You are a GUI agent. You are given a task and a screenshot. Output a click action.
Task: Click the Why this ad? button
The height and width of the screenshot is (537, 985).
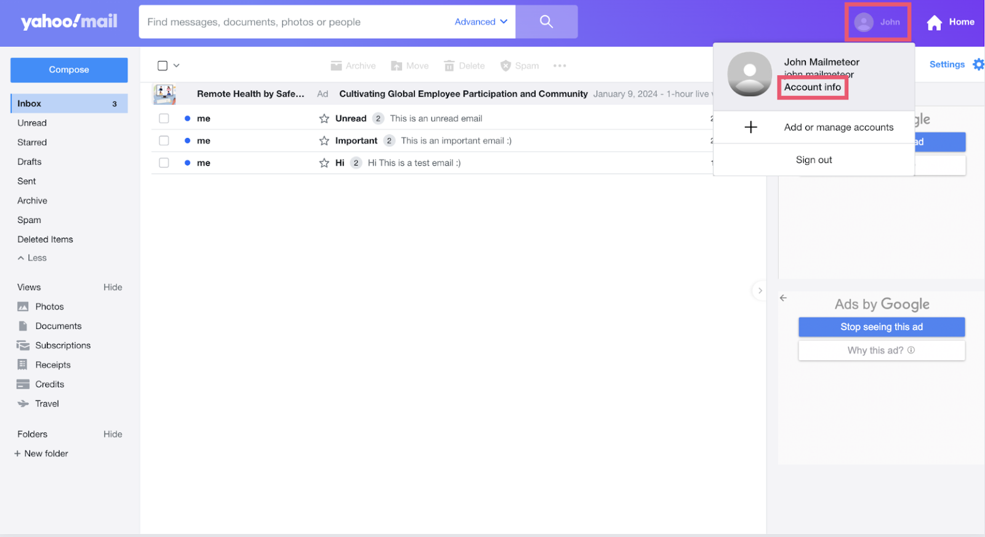pos(882,350)
